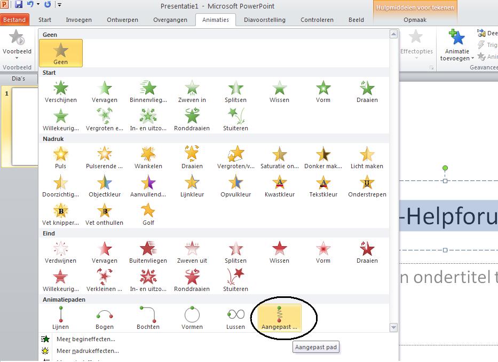
Task: Go to the Overgangen tab
Action: 170,20
